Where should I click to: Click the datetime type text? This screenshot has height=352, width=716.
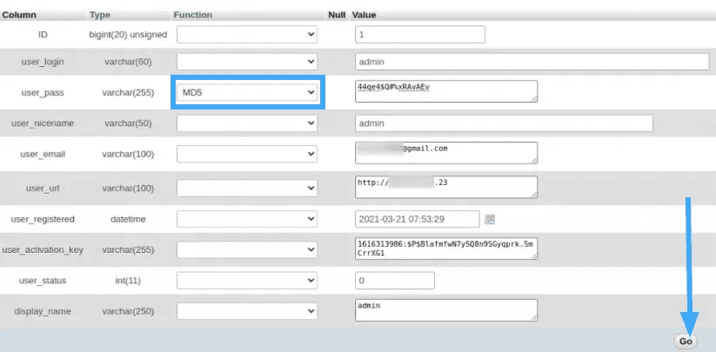(128, 219)
